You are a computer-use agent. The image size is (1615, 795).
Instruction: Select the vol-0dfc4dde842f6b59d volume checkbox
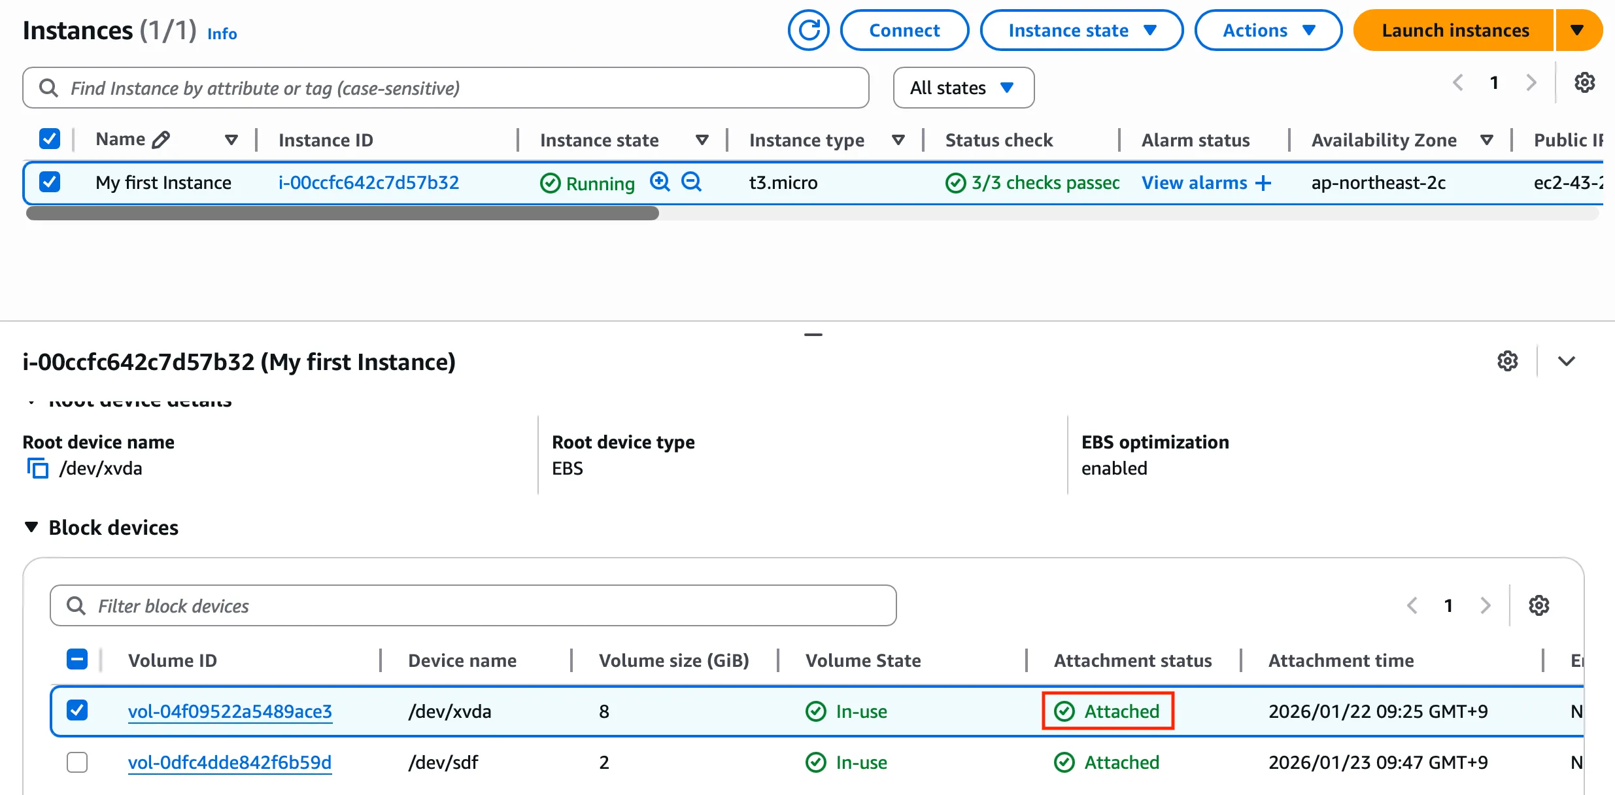[77, 762]
